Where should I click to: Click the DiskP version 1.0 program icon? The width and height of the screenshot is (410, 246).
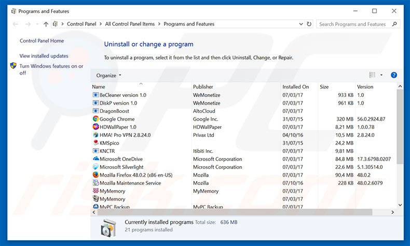click(x=95, y=103)
